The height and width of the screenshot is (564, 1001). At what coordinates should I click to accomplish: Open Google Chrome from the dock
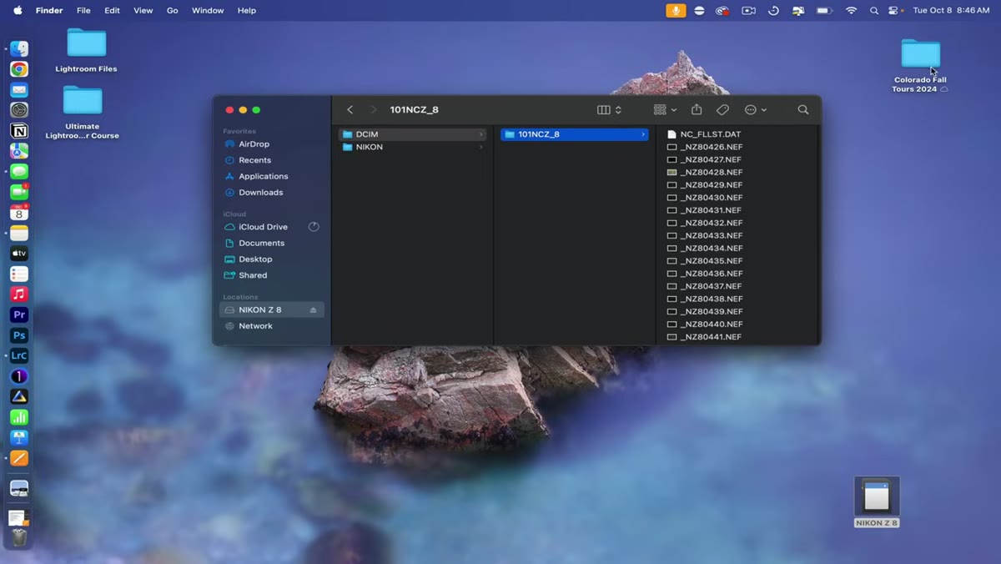(19, 69)
